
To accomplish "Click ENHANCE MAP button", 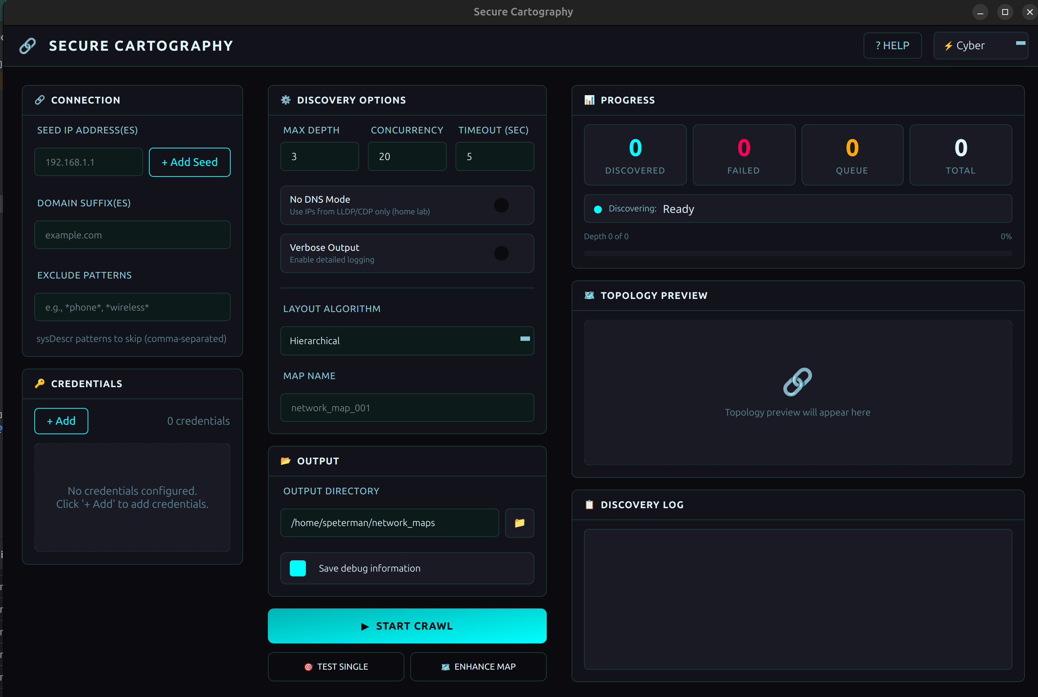I will point(478,667).
